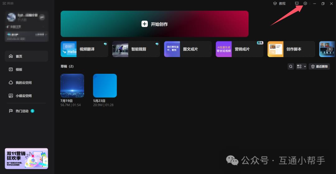Click the 双11营销狂欢季 promo banner
Viewport: 336px width, 174px height.
26,158
